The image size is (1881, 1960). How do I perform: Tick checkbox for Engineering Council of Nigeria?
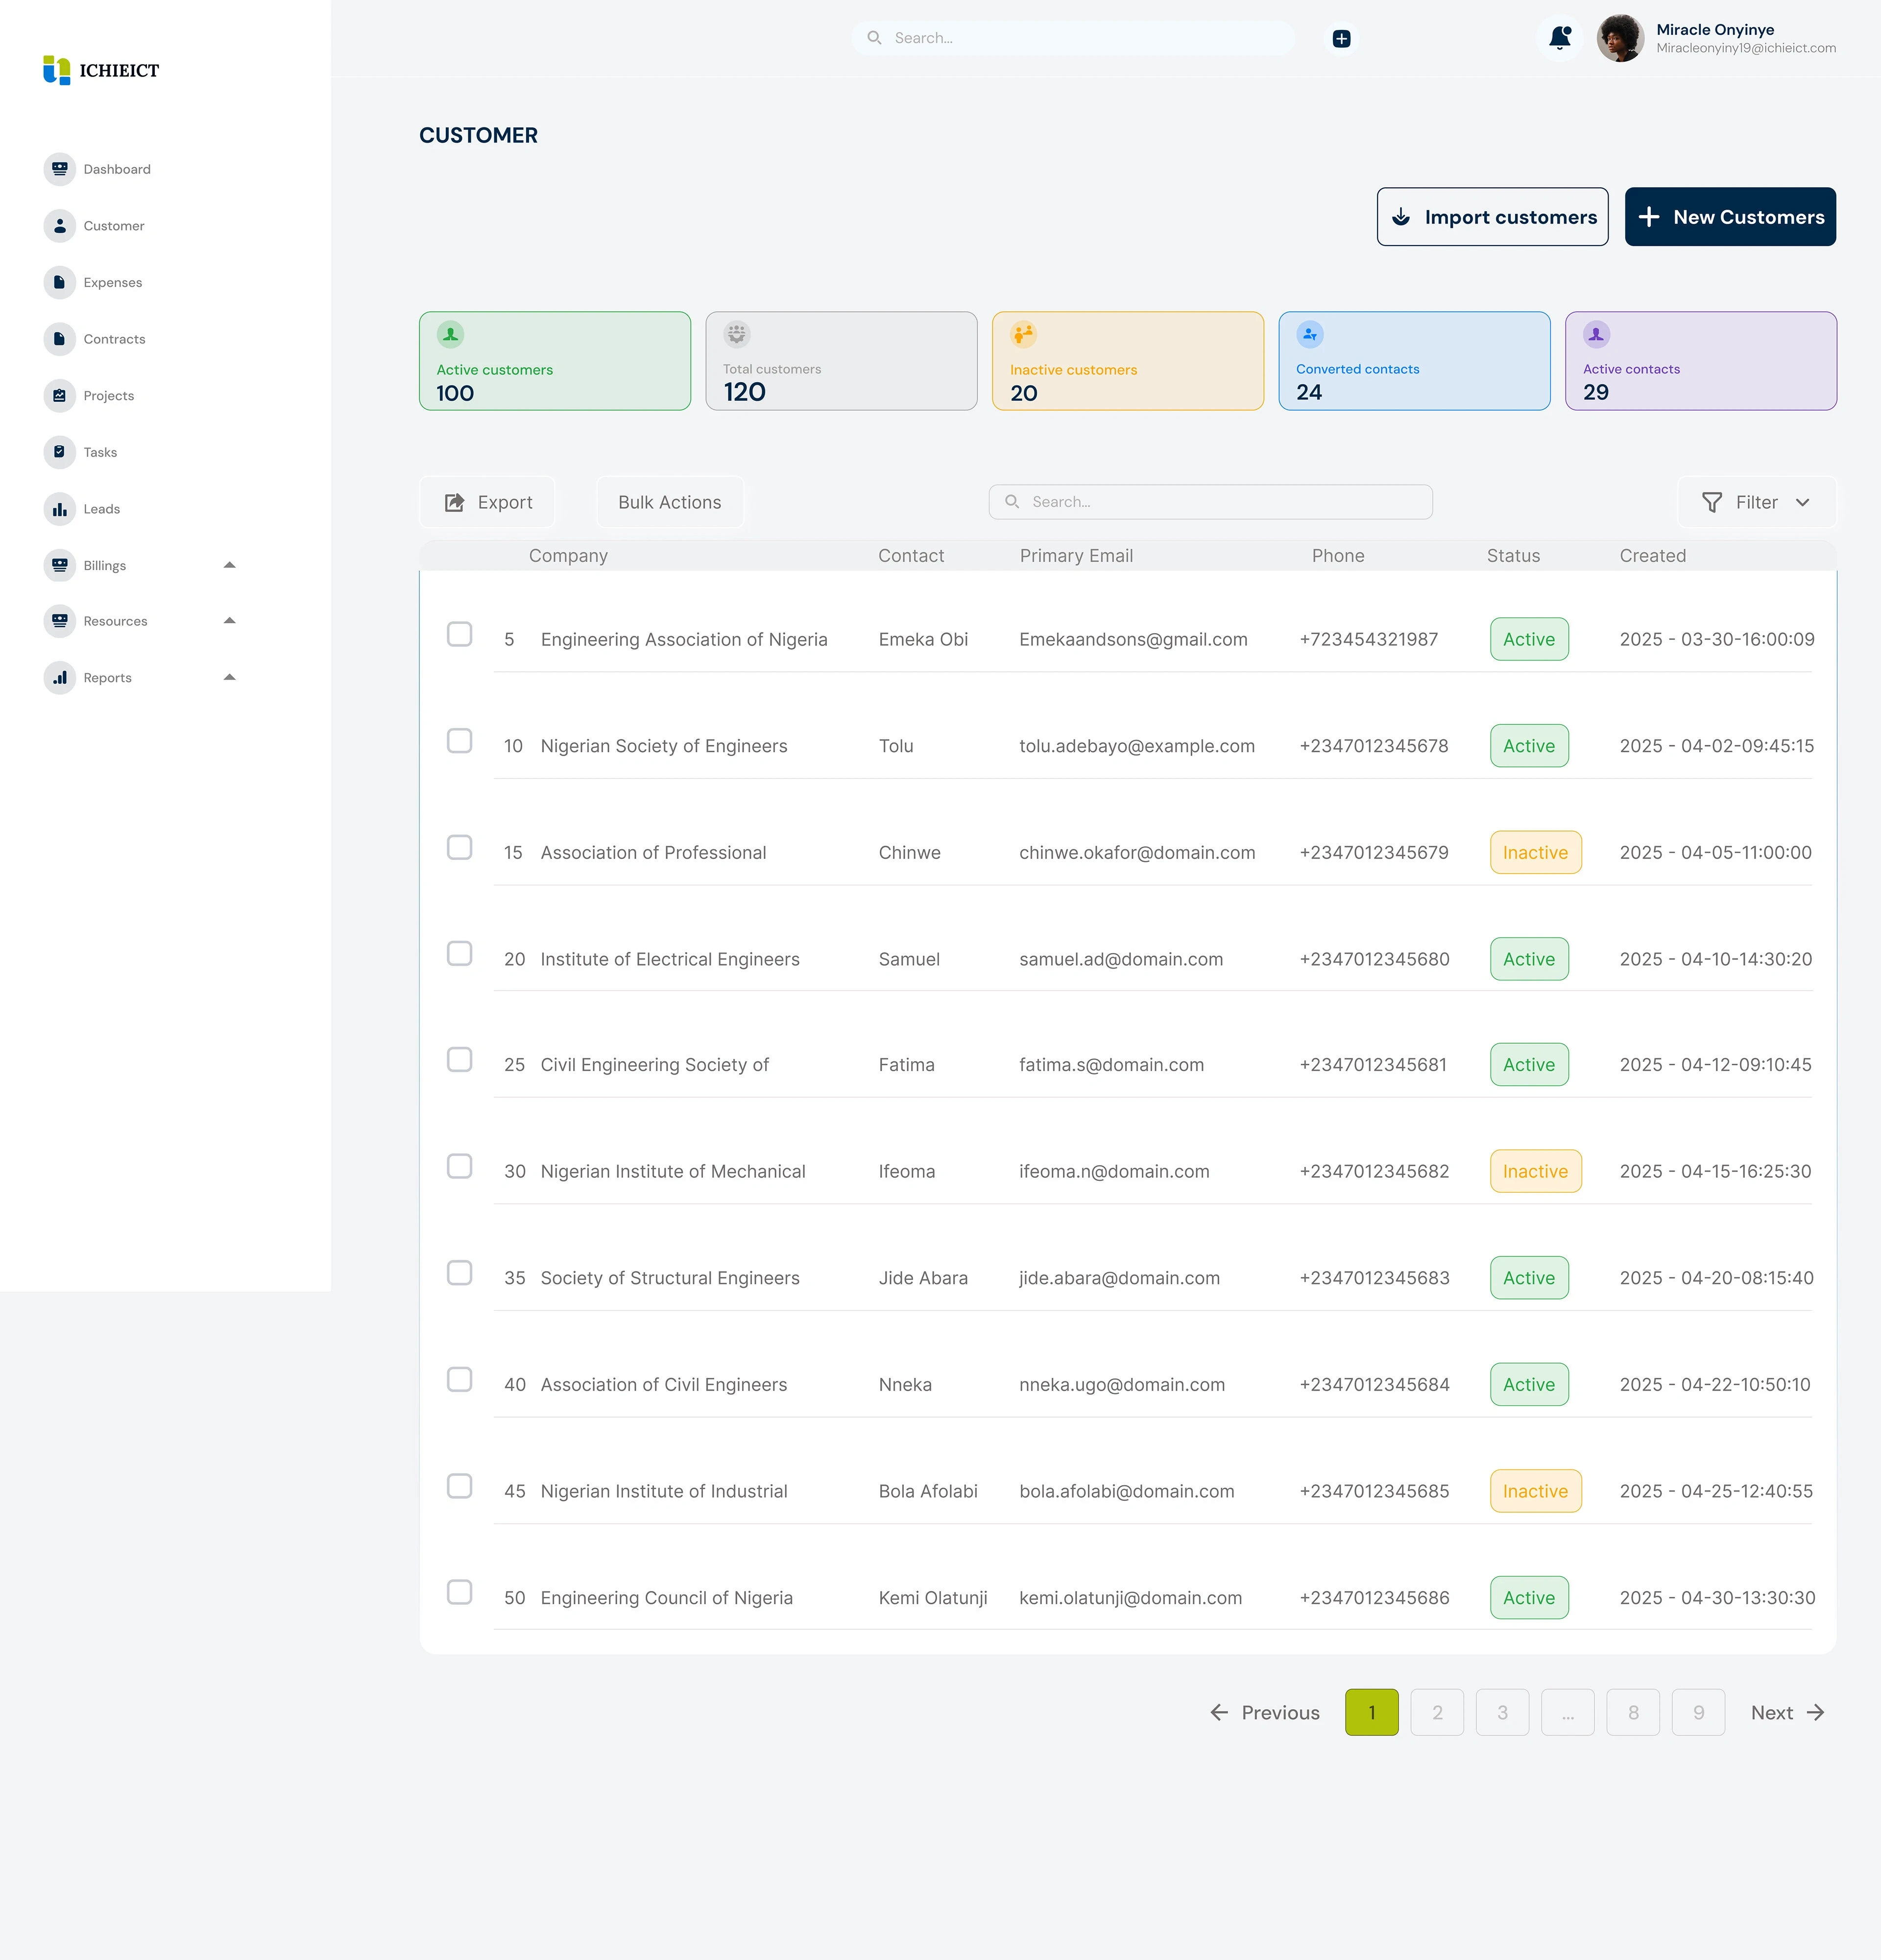(x=460, y=1592)
